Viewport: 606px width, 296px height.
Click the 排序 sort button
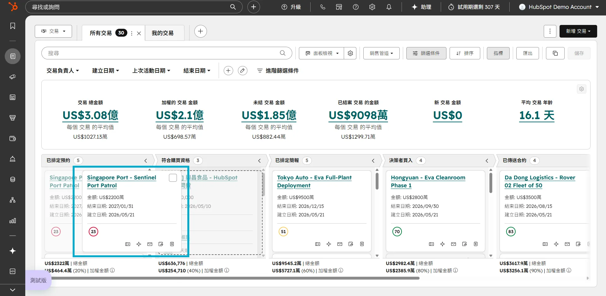(x=465, y=53)
